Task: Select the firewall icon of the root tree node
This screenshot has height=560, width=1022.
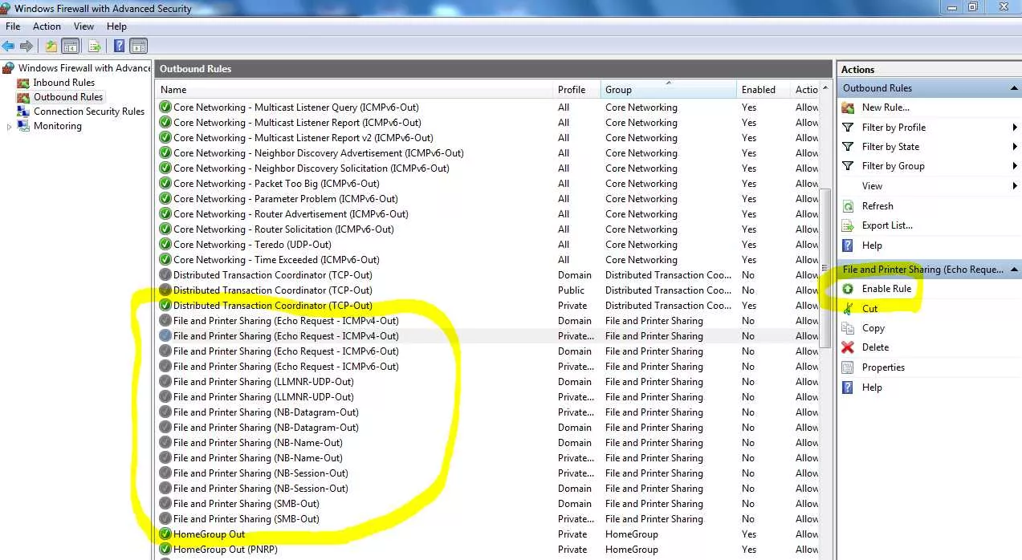Action: (9, 68)
